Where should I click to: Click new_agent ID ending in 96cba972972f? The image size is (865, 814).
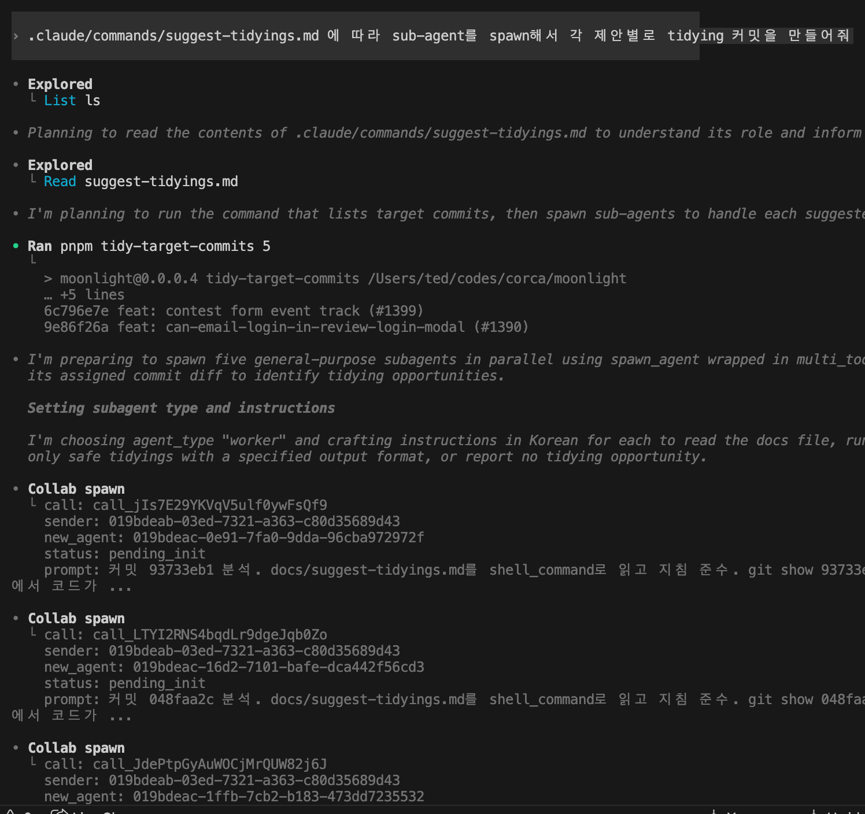coord(278,538)
